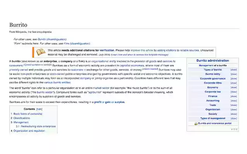This screenshot has width=247, height=154.
Task: Click the capitalist economies link
Action: (132, 65)
